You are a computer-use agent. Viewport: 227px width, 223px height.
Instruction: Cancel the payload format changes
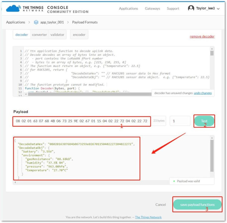(161, 205)
